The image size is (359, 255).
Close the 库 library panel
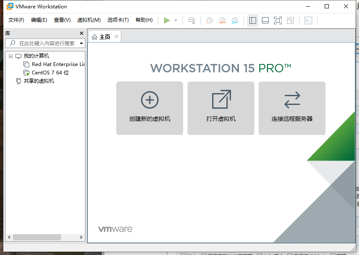pos(82,33)
